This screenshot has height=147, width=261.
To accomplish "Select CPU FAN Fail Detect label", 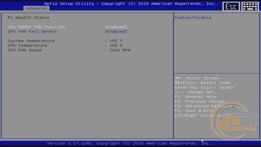I will pos(33,31).
